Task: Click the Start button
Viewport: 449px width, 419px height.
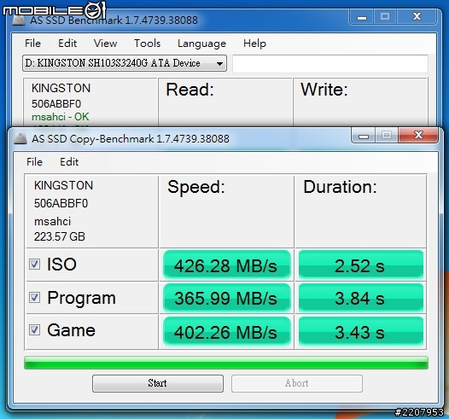Action: coord(158,383)
